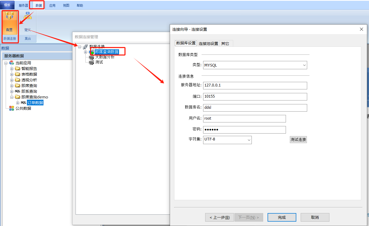Switch to the 连接池设置 tab

(x=208, y=44)
